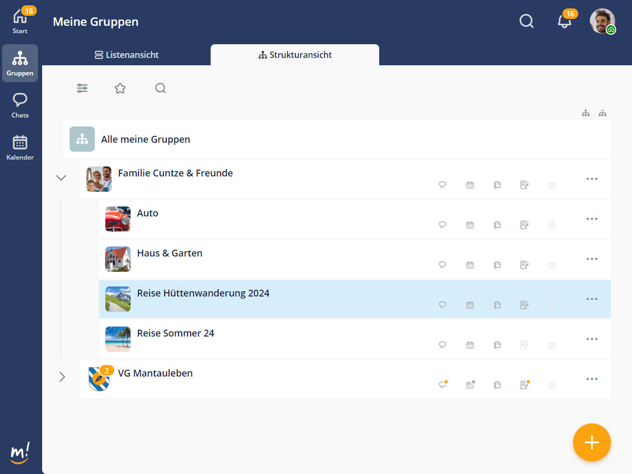632x474 pixels.
Task: Click the search icon in the header
Action: click(526, 21)
